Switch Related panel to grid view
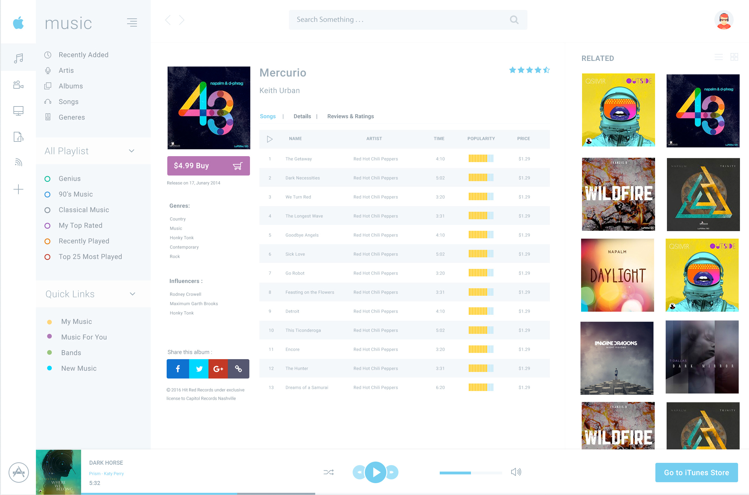This screenshot has width=749, height=495. pyautogui.click(x=734, y=57)
